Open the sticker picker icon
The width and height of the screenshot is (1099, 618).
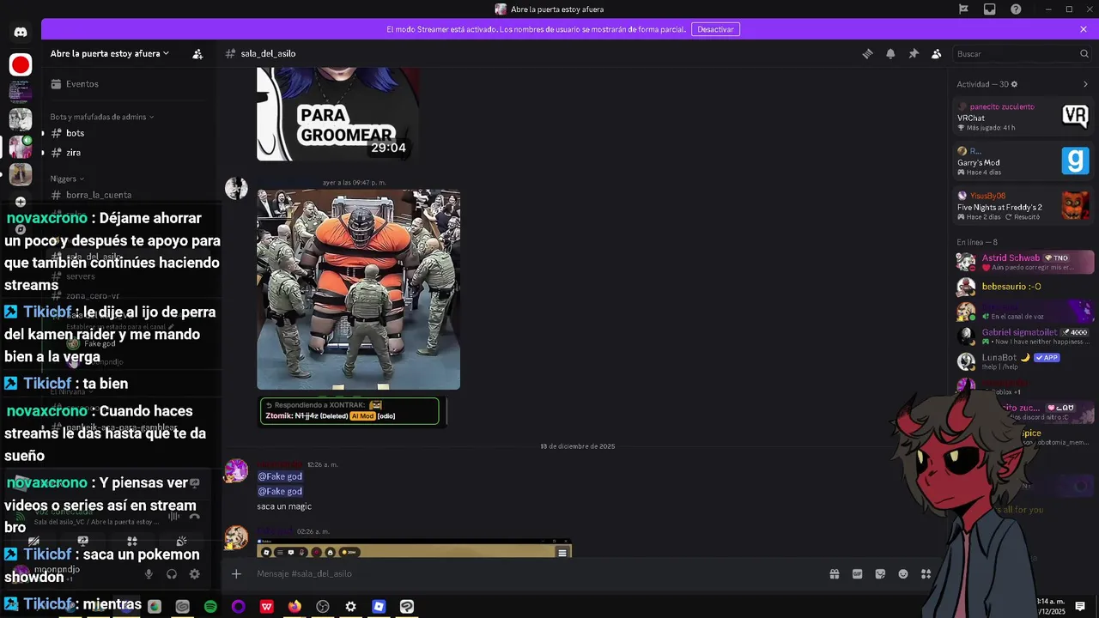tap(880, 574)
